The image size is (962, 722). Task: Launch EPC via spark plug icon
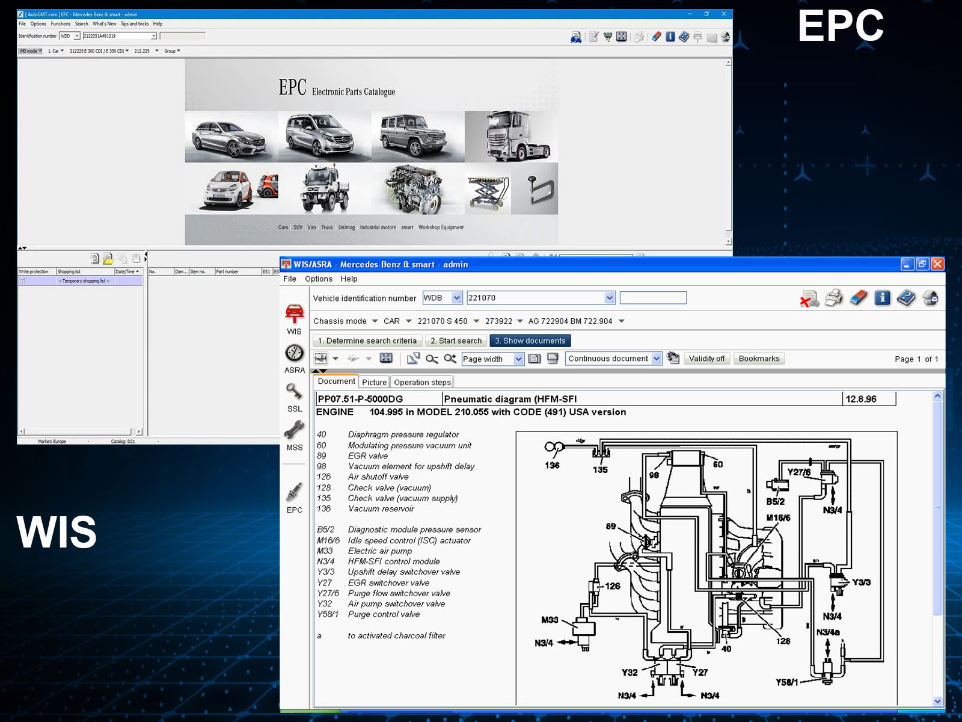pos(294,493)
